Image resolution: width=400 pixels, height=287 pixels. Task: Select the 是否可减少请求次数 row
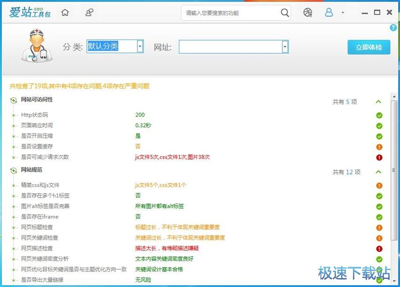198,157
